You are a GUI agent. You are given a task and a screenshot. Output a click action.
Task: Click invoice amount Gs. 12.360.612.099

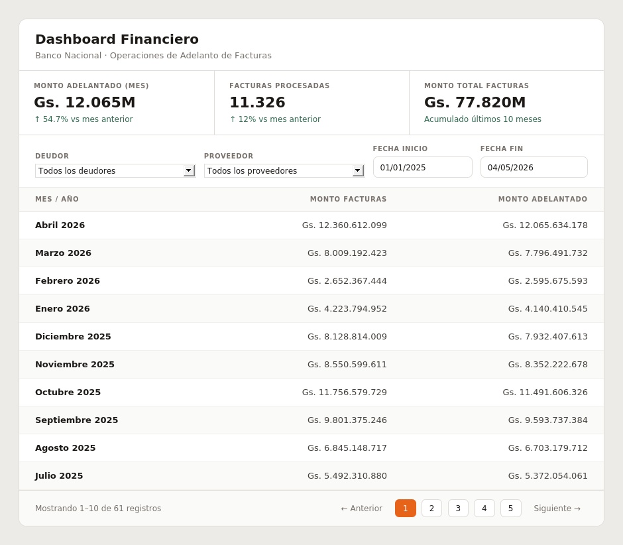tap(344, 225)
